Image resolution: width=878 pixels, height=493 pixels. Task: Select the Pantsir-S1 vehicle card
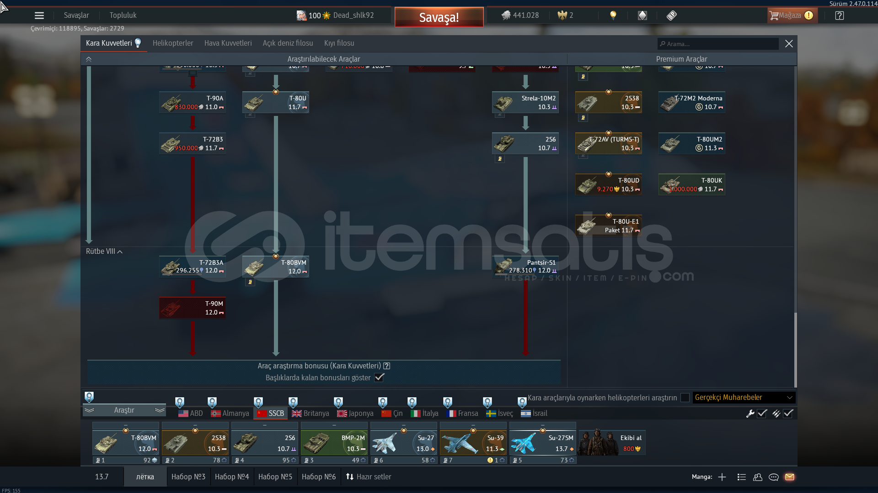pos(525,267)
